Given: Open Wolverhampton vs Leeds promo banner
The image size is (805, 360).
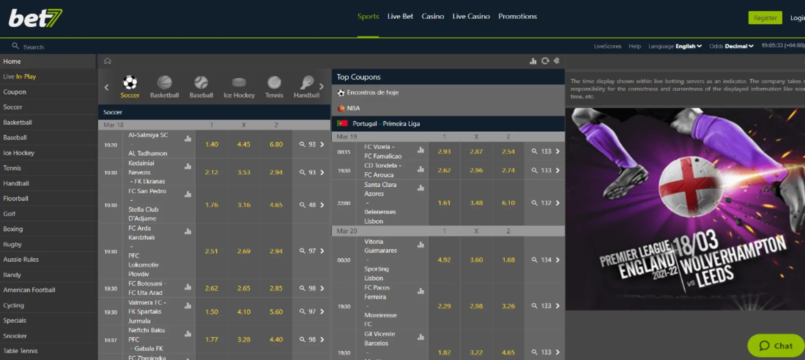Looking at the screenshot, I should pyautogui.click(x=685, y=209).
